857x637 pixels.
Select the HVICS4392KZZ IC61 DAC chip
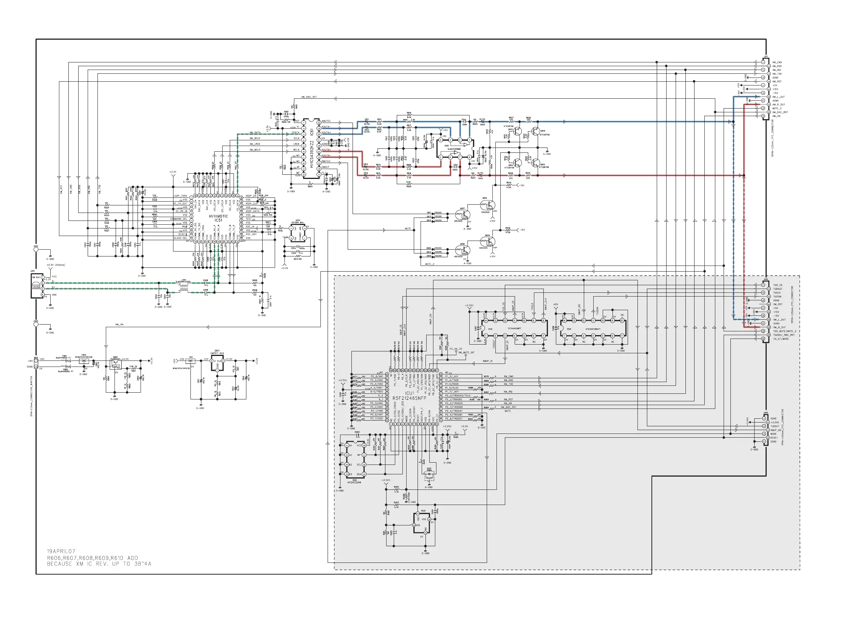click(x=311, y=148)
